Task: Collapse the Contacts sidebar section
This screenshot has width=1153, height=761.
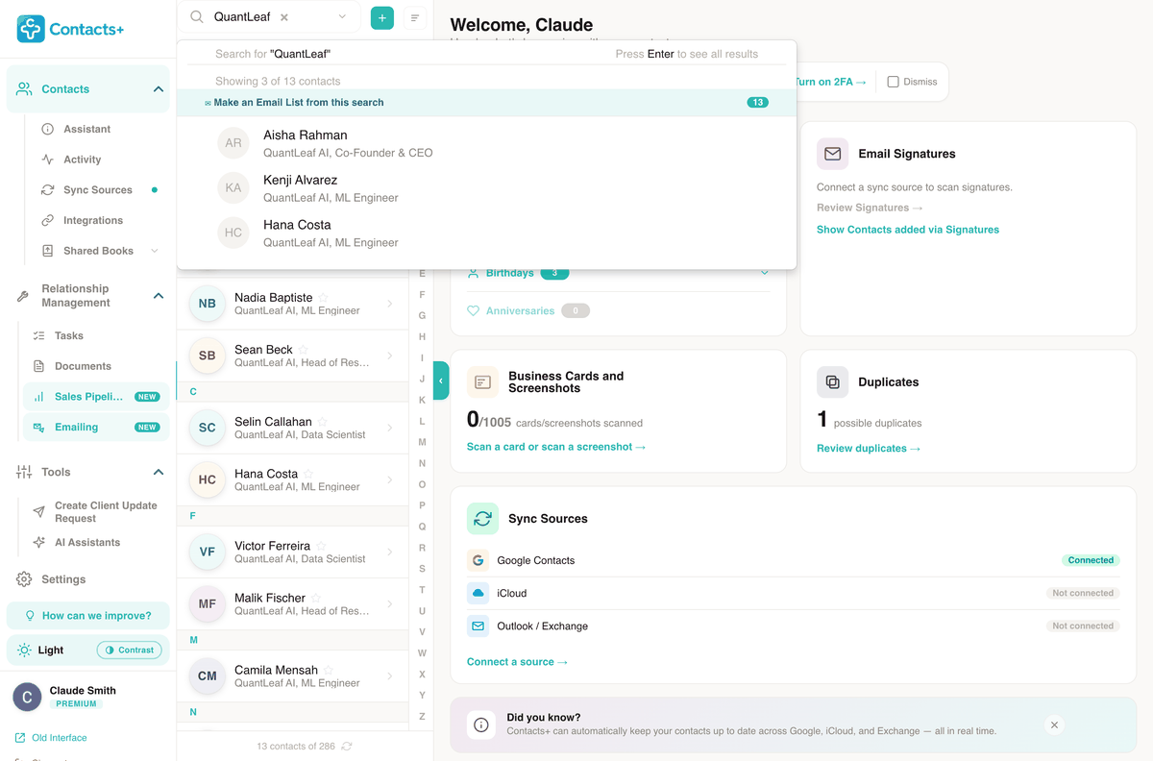Action: [159, 89]
